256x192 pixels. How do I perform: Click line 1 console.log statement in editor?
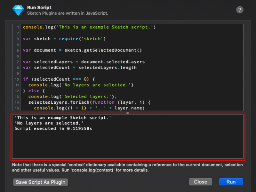click(89, 27)
